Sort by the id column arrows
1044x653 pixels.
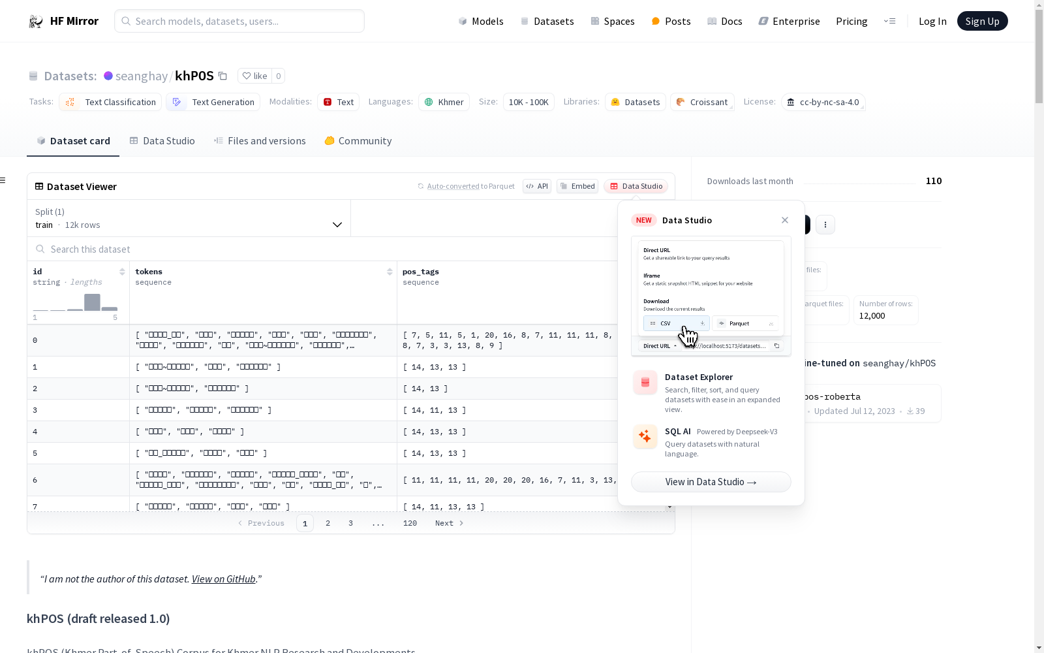coord(122,272)
